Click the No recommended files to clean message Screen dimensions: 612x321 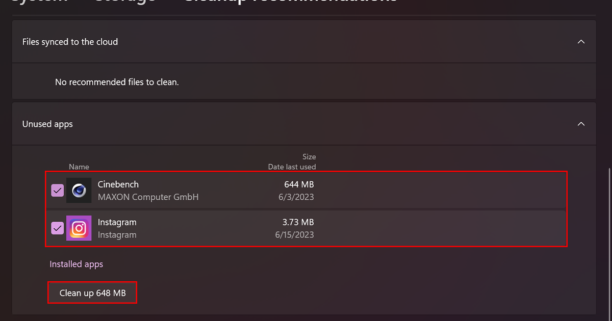pyautogui.click(x=117, y=82)
